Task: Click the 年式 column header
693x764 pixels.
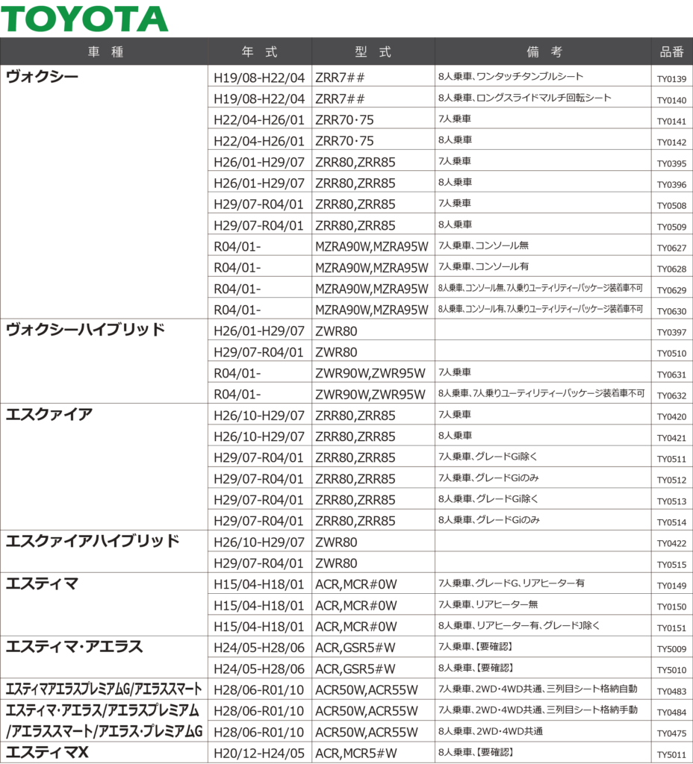Action: tap(259, 51)
